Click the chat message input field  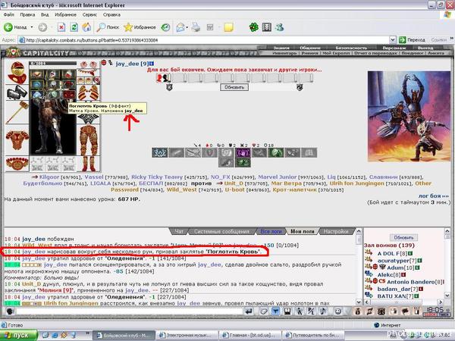129,311
